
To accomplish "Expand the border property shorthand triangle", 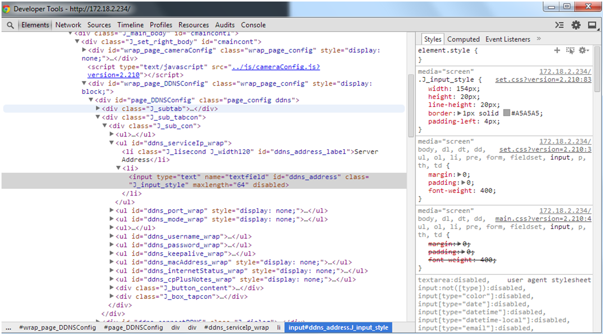I will point(459,114).
